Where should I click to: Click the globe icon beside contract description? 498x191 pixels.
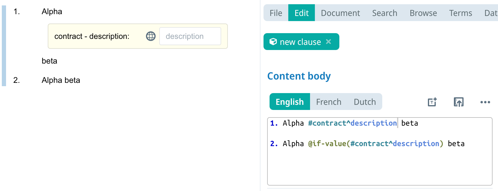coord(151,36)
